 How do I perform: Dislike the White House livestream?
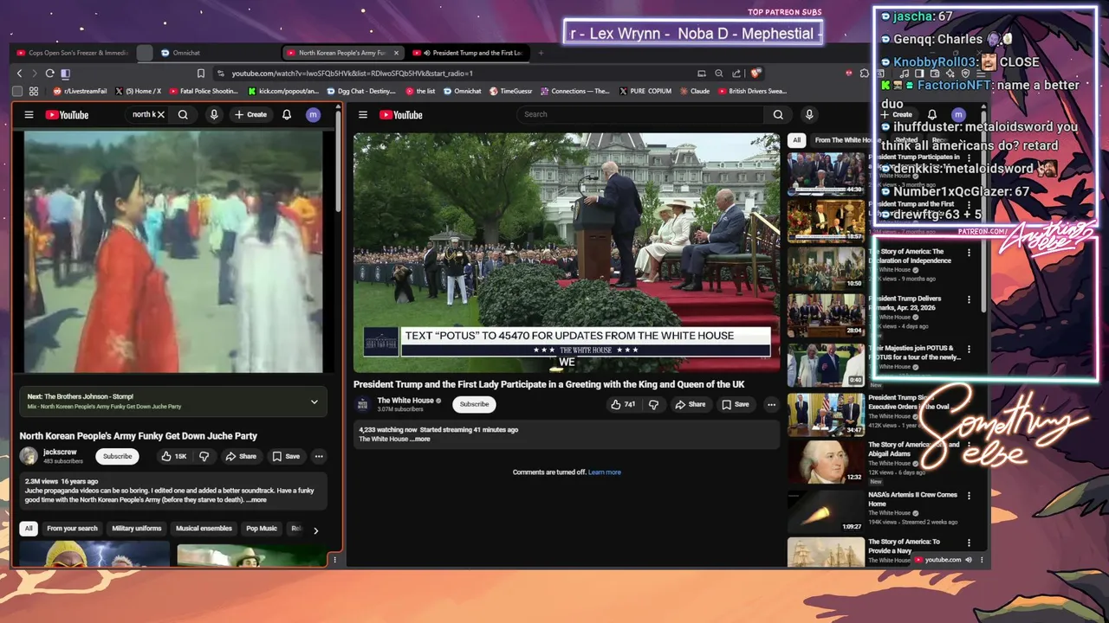pyautogui.click(x=654, y=404)
